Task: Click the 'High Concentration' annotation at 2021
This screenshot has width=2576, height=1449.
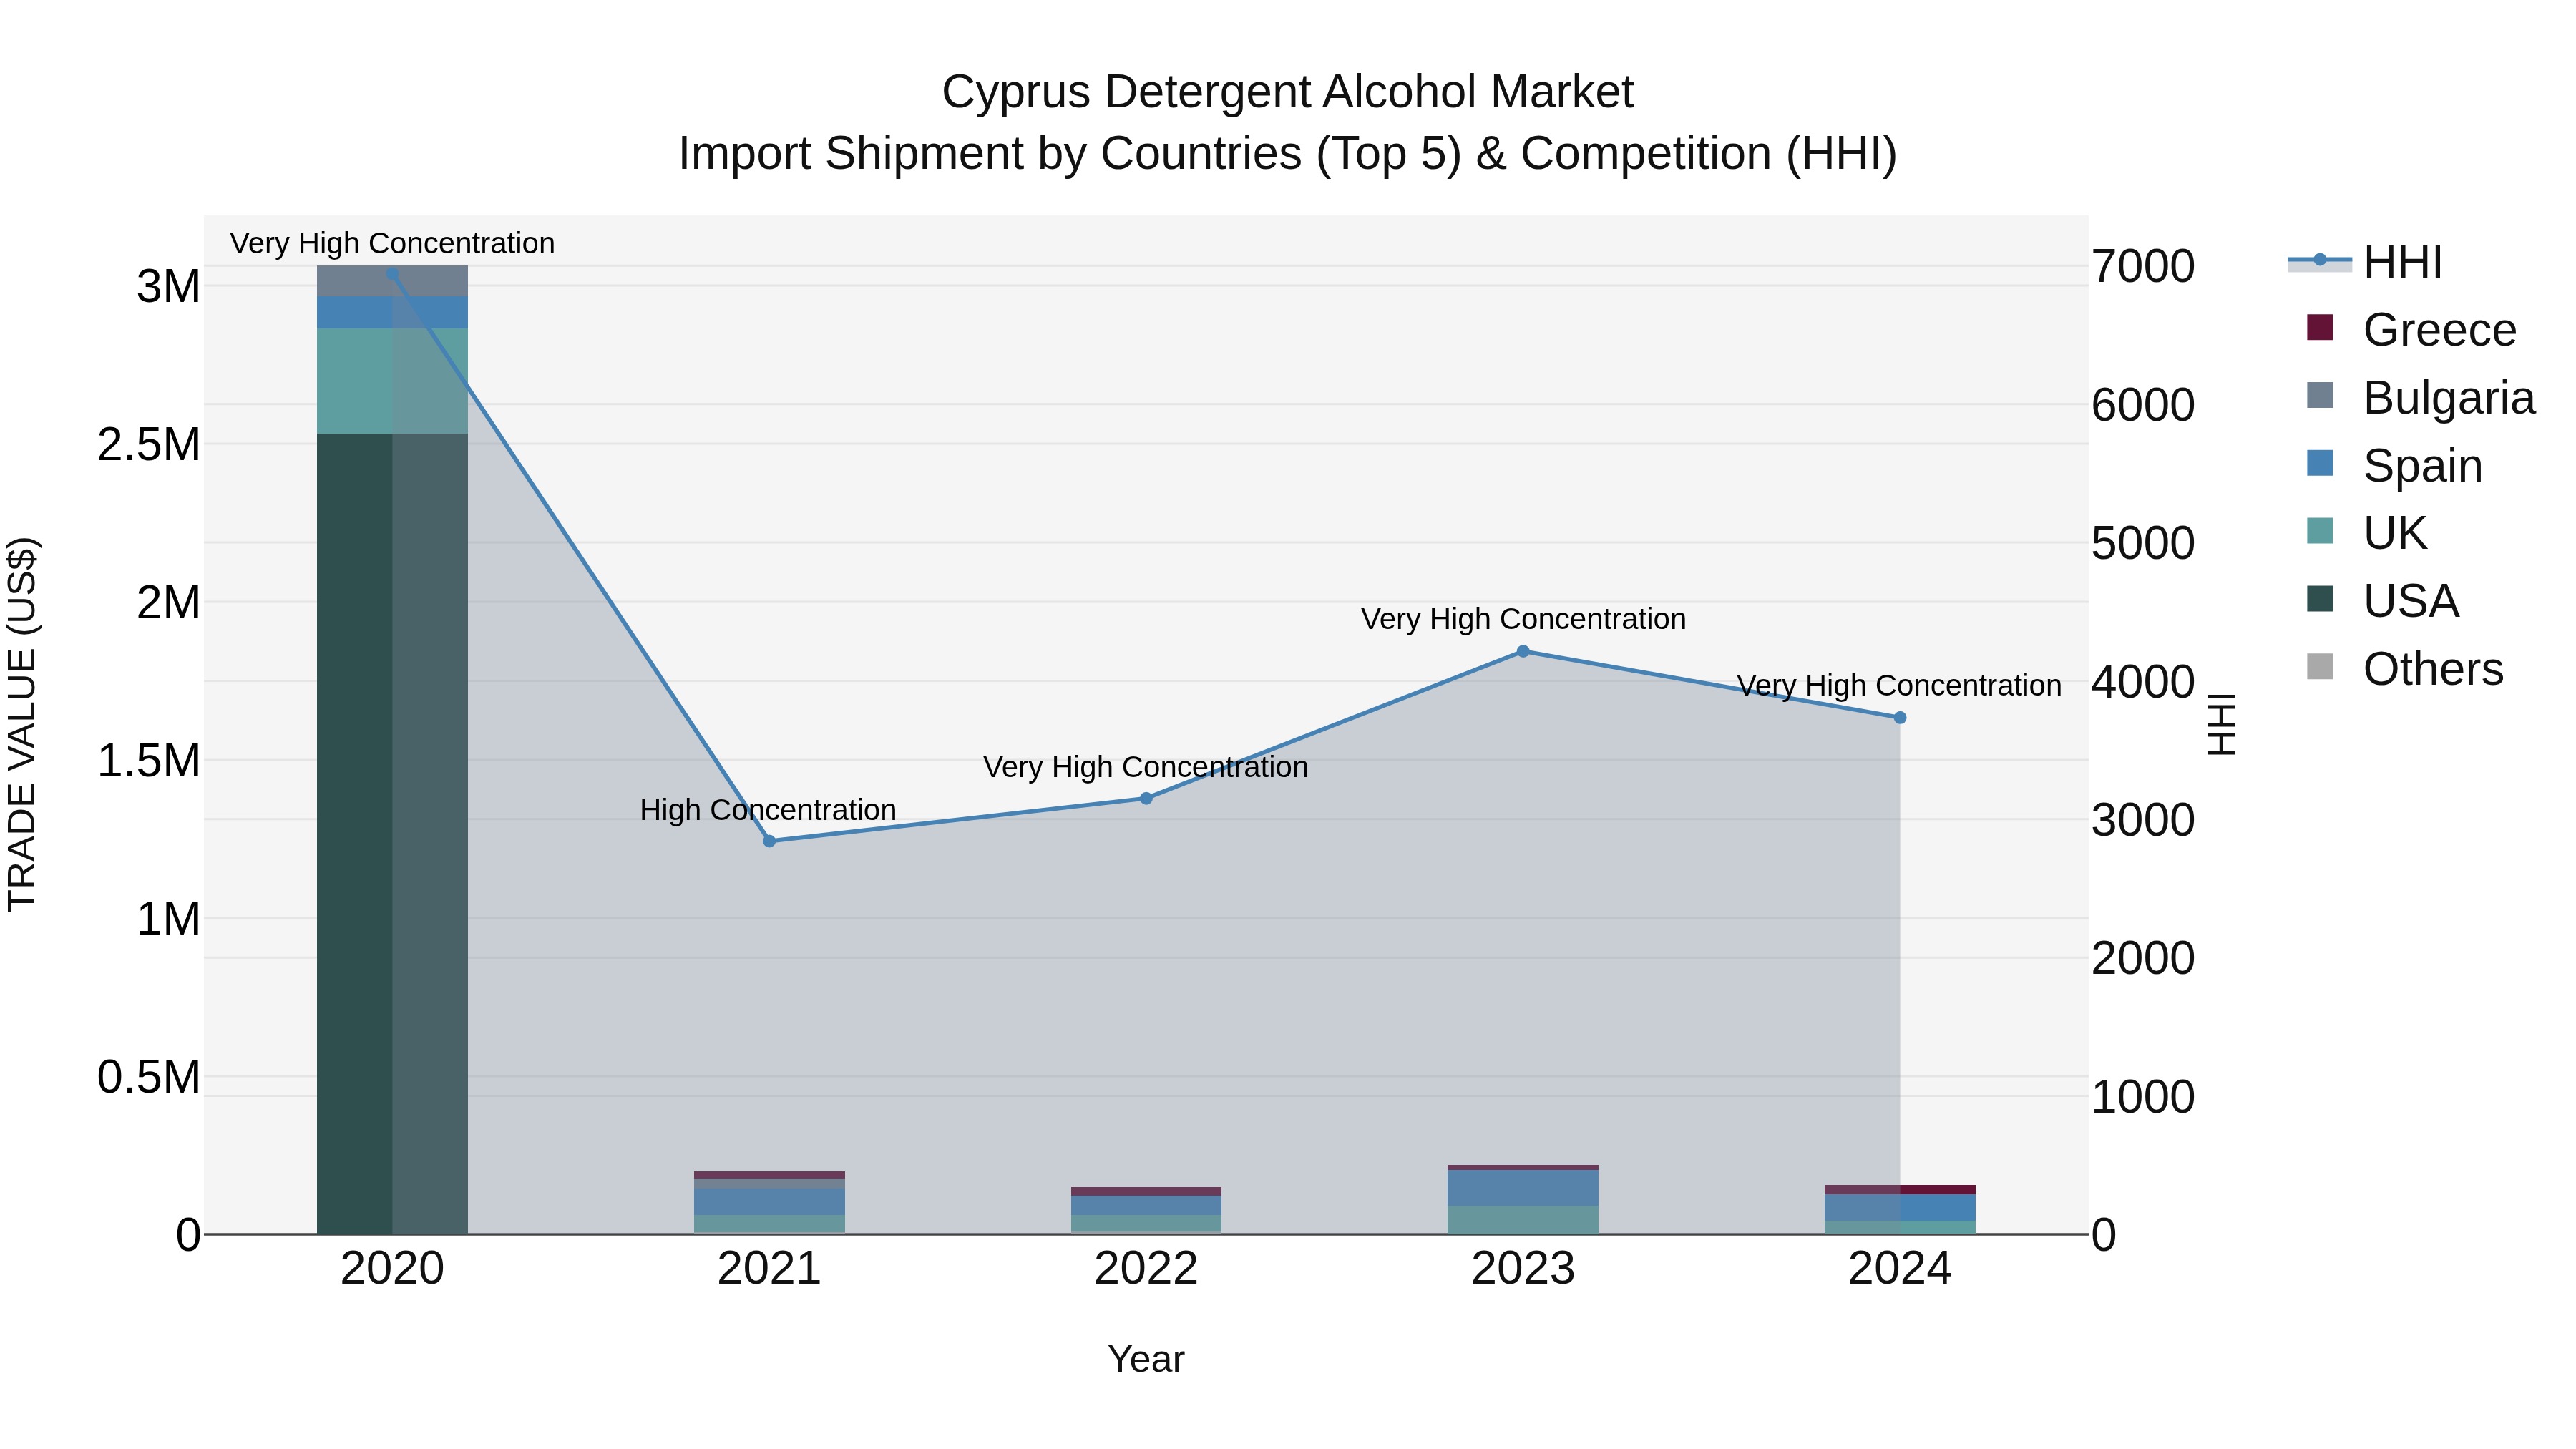Action: [768, 810]
